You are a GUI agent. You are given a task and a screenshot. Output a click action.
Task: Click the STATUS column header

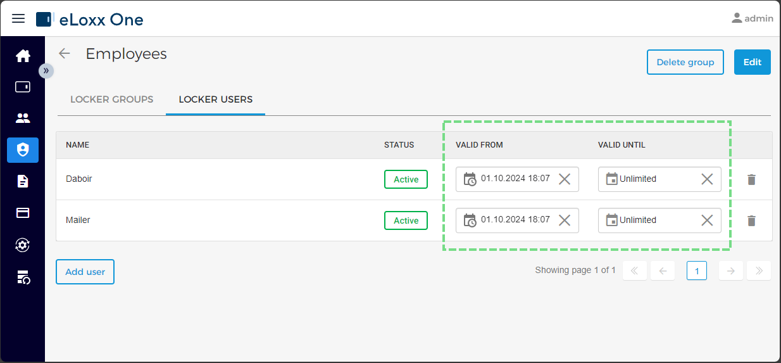pos(399,145)
